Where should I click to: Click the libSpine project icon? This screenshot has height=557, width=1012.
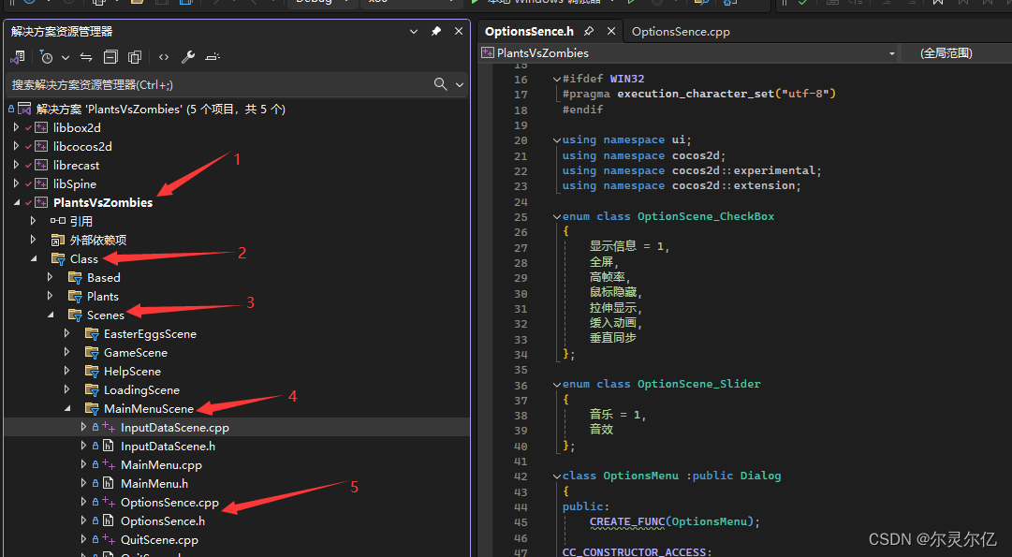[41, 183]
